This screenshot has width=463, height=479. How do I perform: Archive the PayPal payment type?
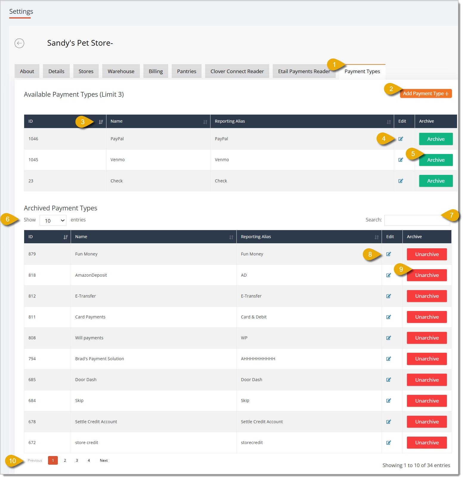[436, 139]
